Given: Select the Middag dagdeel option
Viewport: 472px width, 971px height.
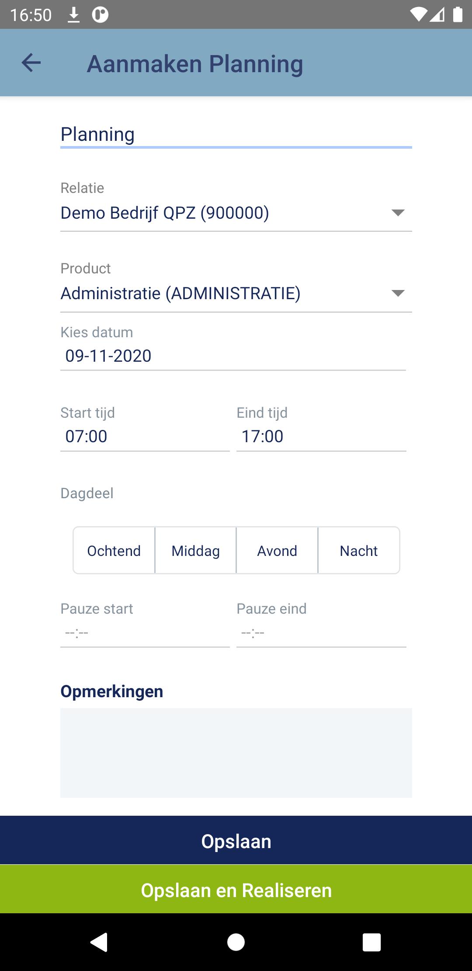Looking at the screenshot, I should click(x=196, y=550).
